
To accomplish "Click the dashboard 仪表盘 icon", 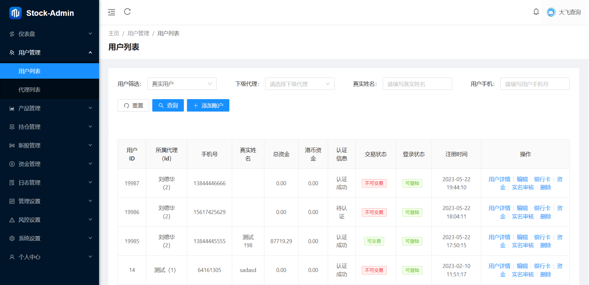I will pos(12,34).
